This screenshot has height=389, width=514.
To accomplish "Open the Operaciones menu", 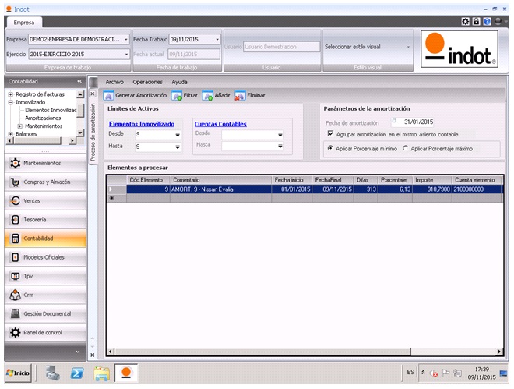I will 148,81.
